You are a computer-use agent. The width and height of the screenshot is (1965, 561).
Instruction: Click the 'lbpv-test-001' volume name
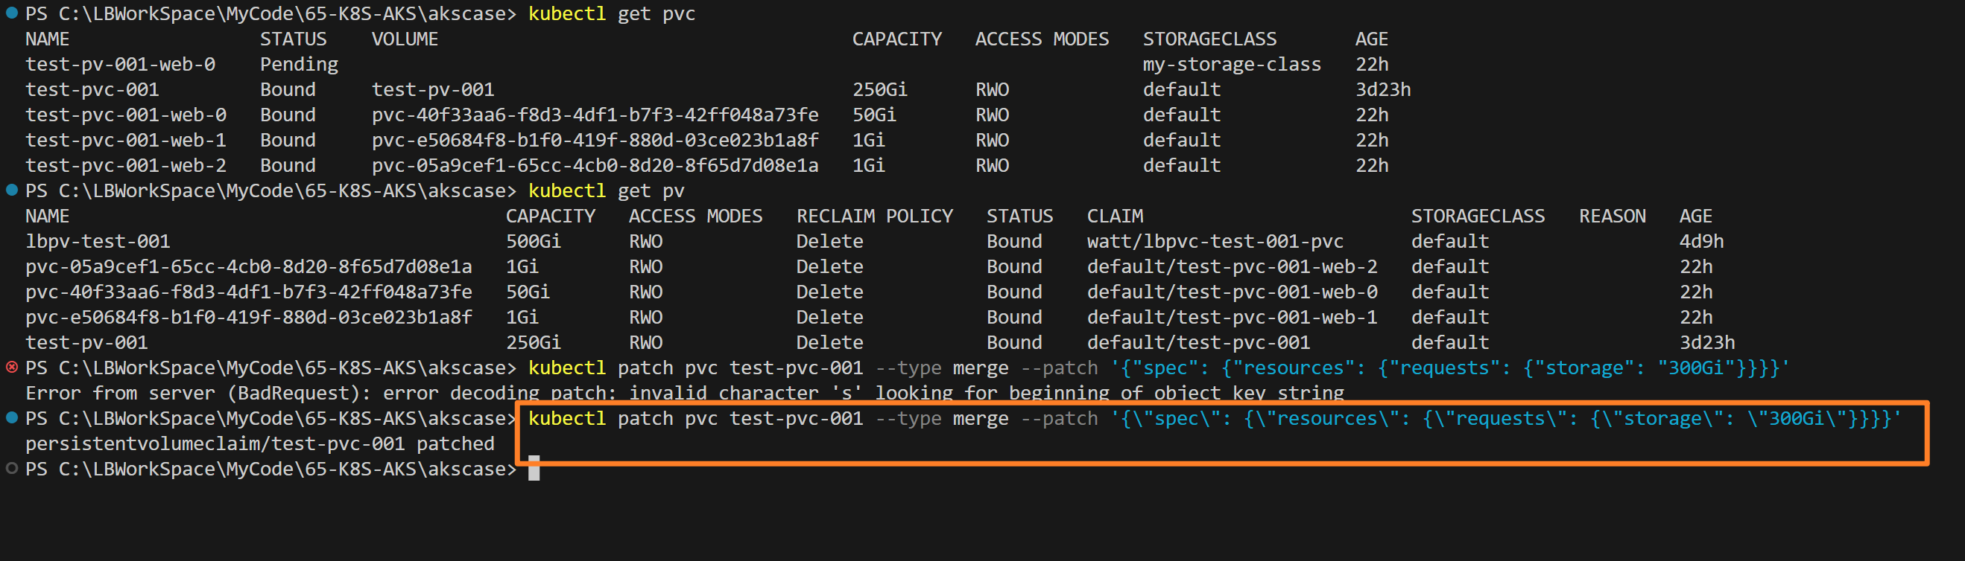point(97,241)
